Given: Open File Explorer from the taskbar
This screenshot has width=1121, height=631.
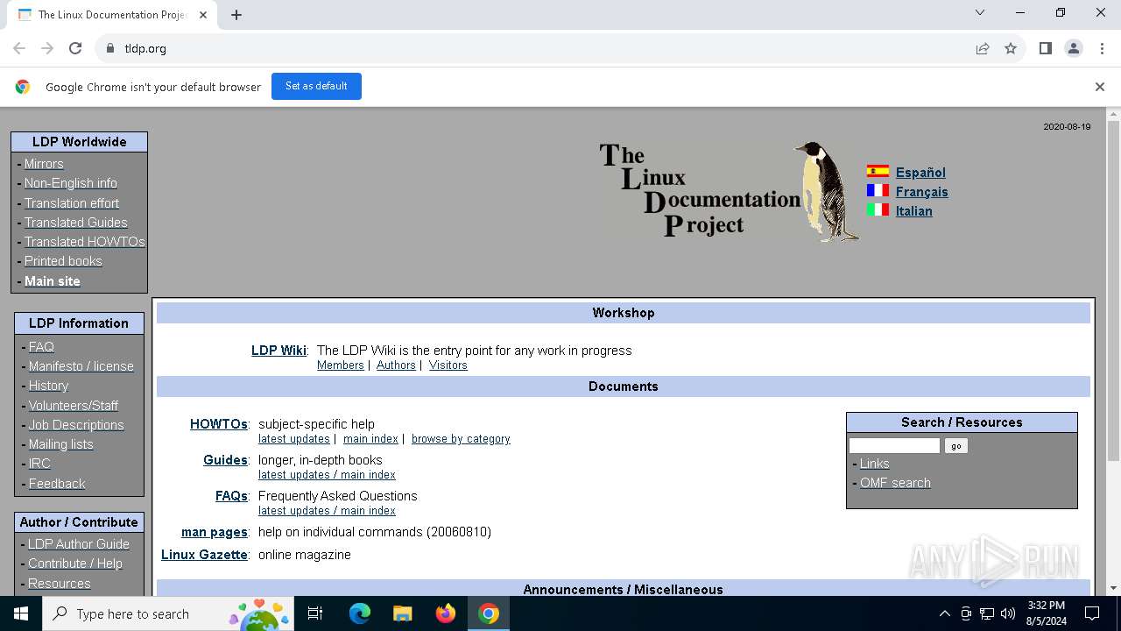Looking at the screenshot, I should 403,613.
